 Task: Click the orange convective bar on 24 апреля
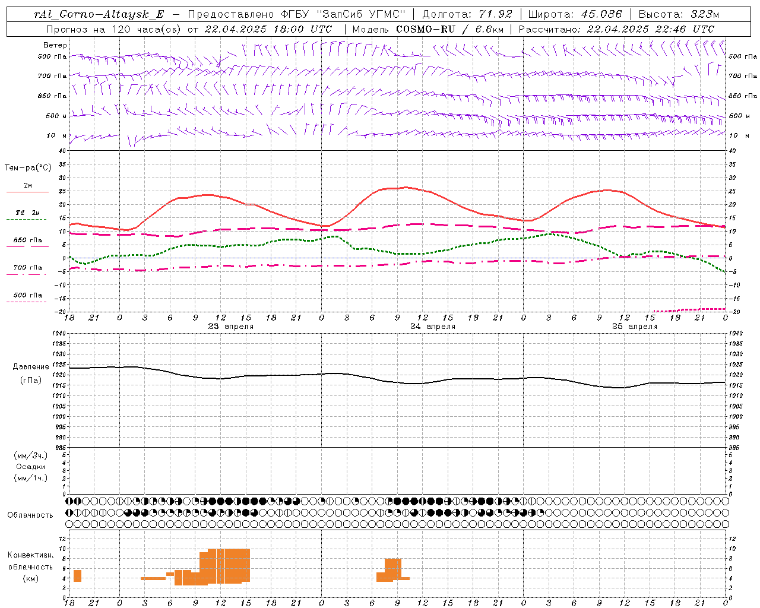[x=393, y=569]
